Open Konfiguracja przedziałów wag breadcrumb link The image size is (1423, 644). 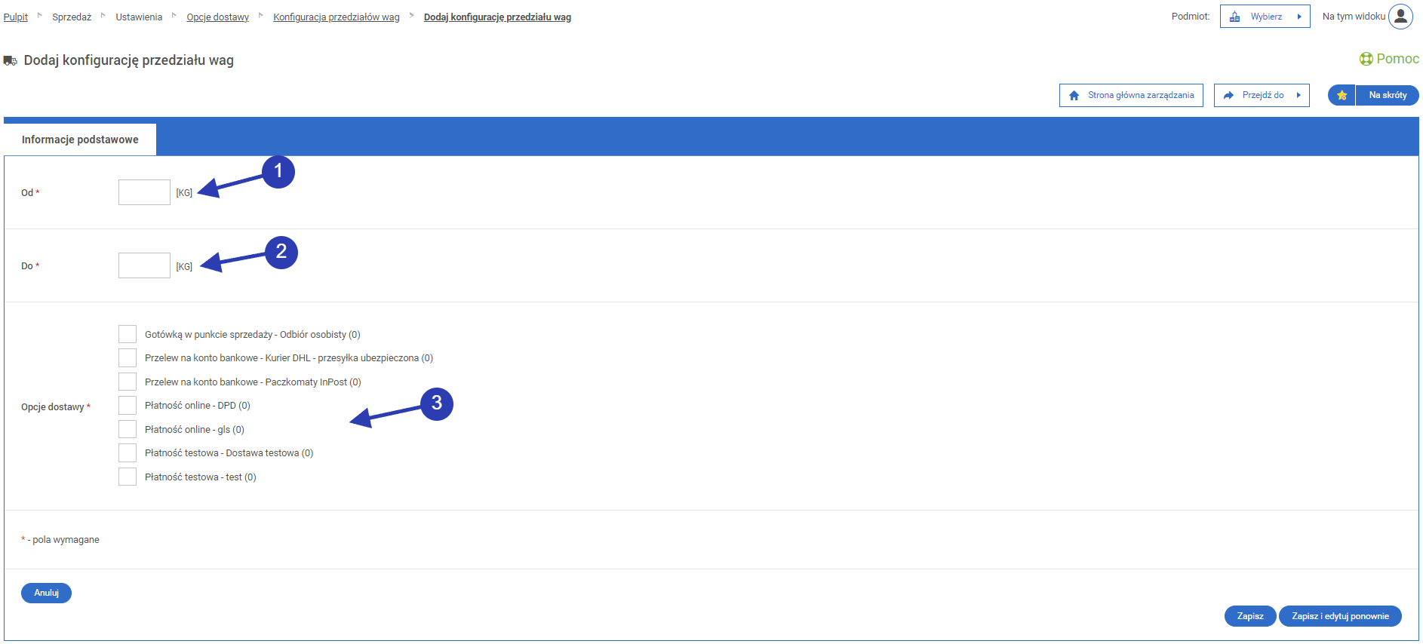pyautogui.click(x=336, y=17)
